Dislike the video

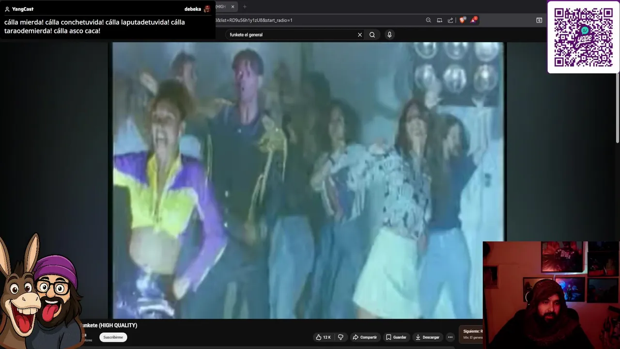[x=341, y=337]
